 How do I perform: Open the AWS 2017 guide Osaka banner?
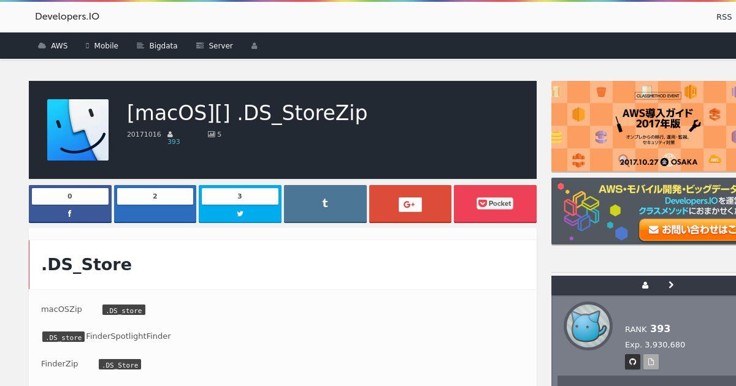pos(643,126)
